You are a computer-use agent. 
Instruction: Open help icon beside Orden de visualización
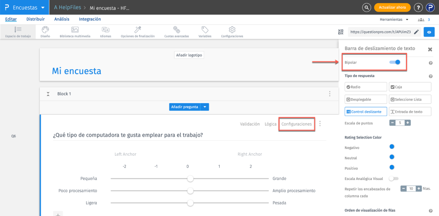(x=431, y=211)
